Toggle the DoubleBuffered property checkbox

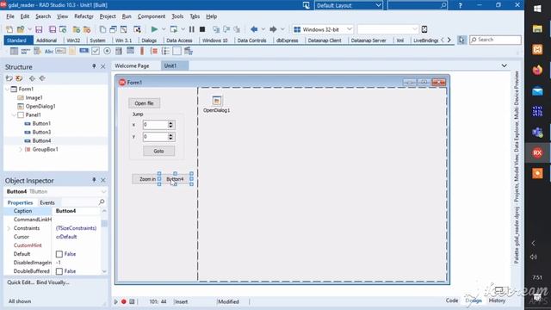click(x=59, y=271)
